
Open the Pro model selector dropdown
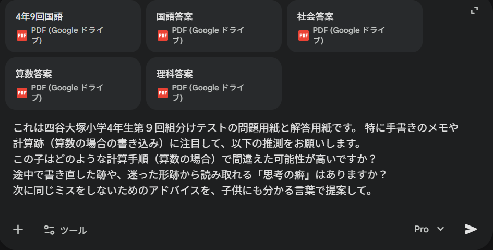tap(428, 229)
